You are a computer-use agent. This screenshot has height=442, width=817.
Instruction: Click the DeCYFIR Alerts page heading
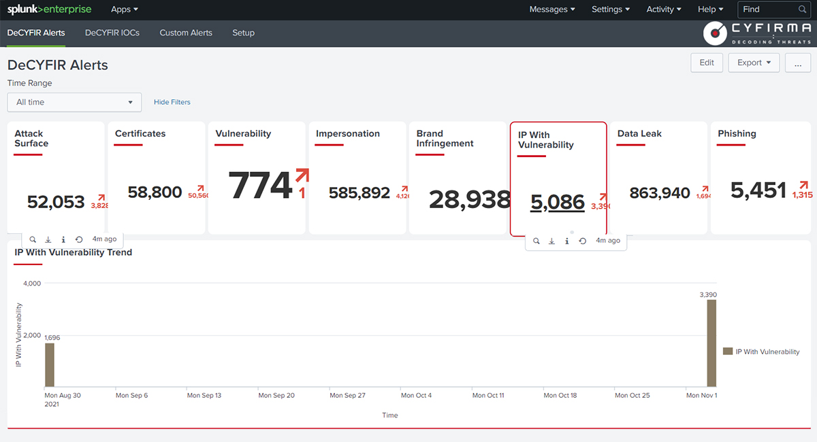(58, 65)
